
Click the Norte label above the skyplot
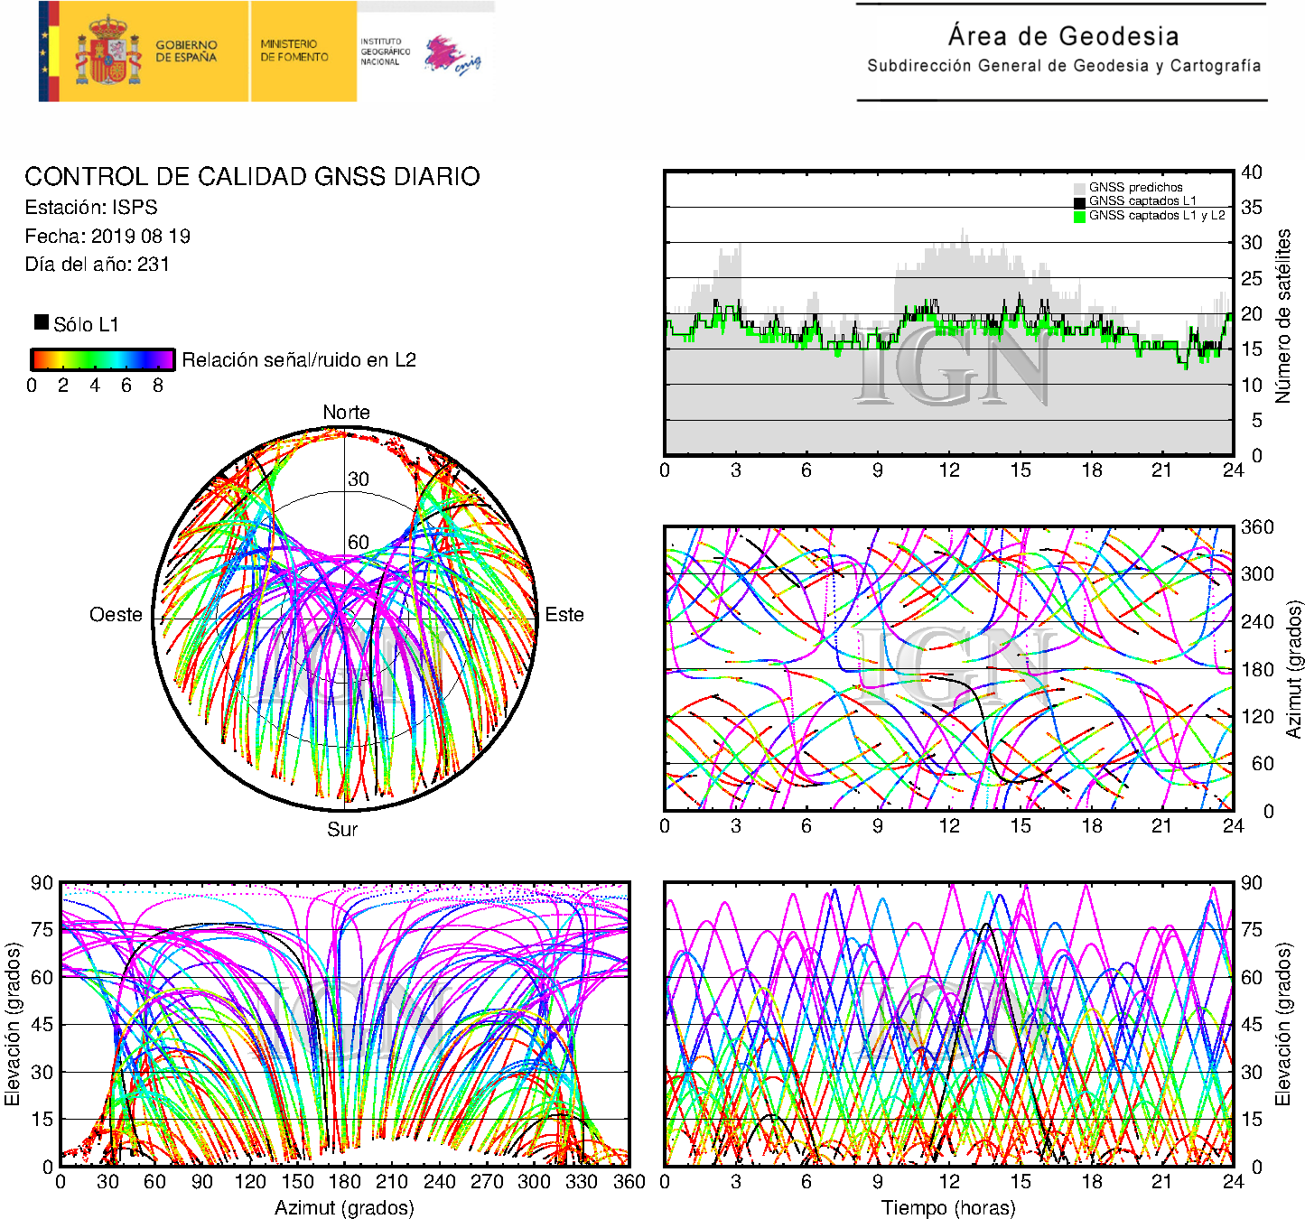(346, 413)
